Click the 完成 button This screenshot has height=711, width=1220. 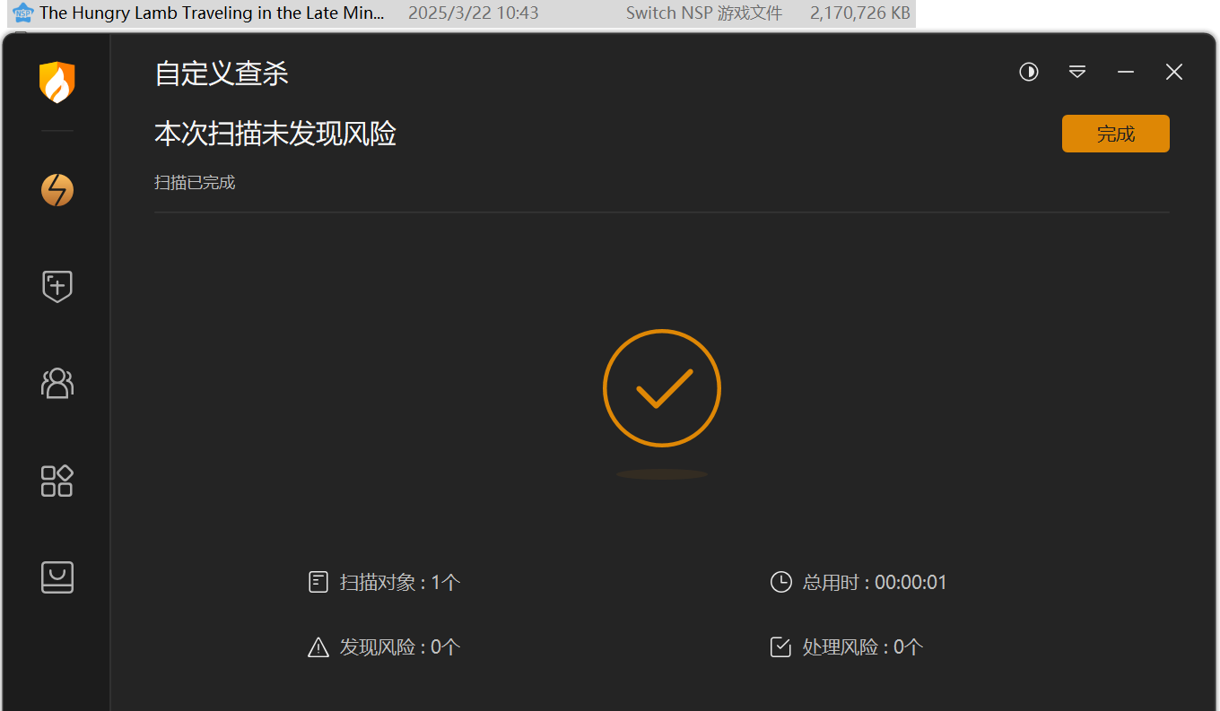(x=1115, y=134)
